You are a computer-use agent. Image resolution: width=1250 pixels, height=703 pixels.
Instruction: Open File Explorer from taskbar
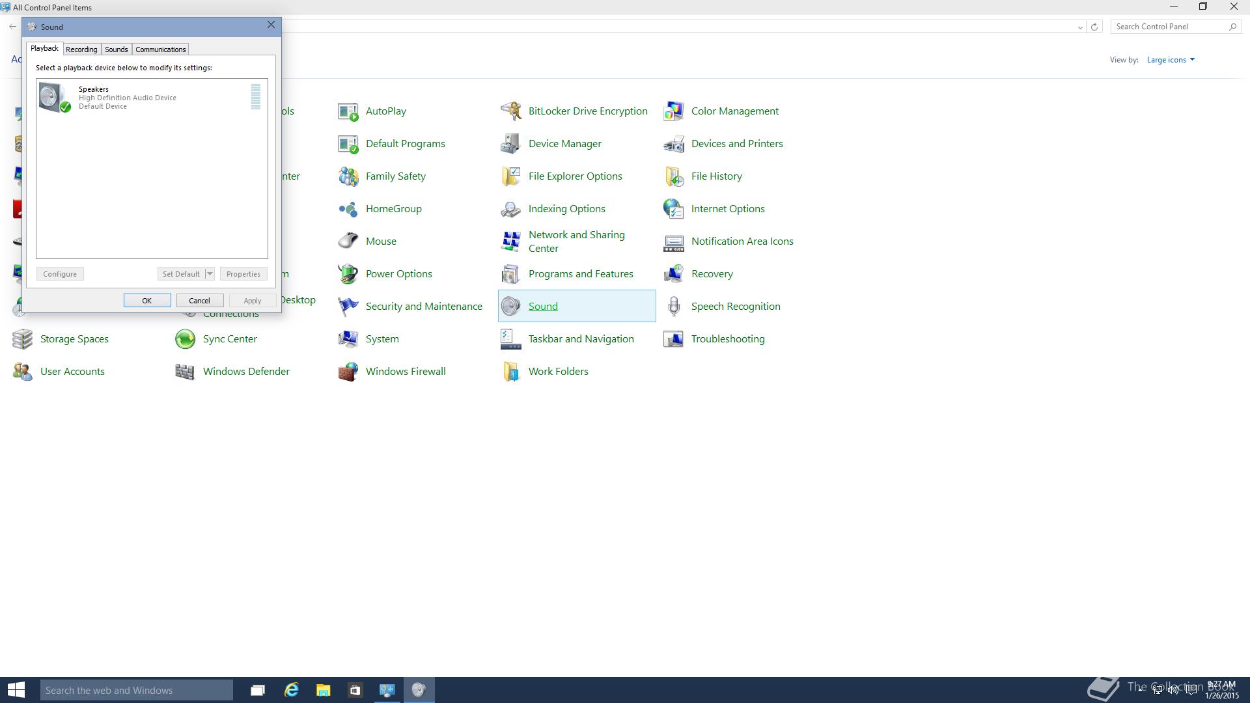point(323,690)
